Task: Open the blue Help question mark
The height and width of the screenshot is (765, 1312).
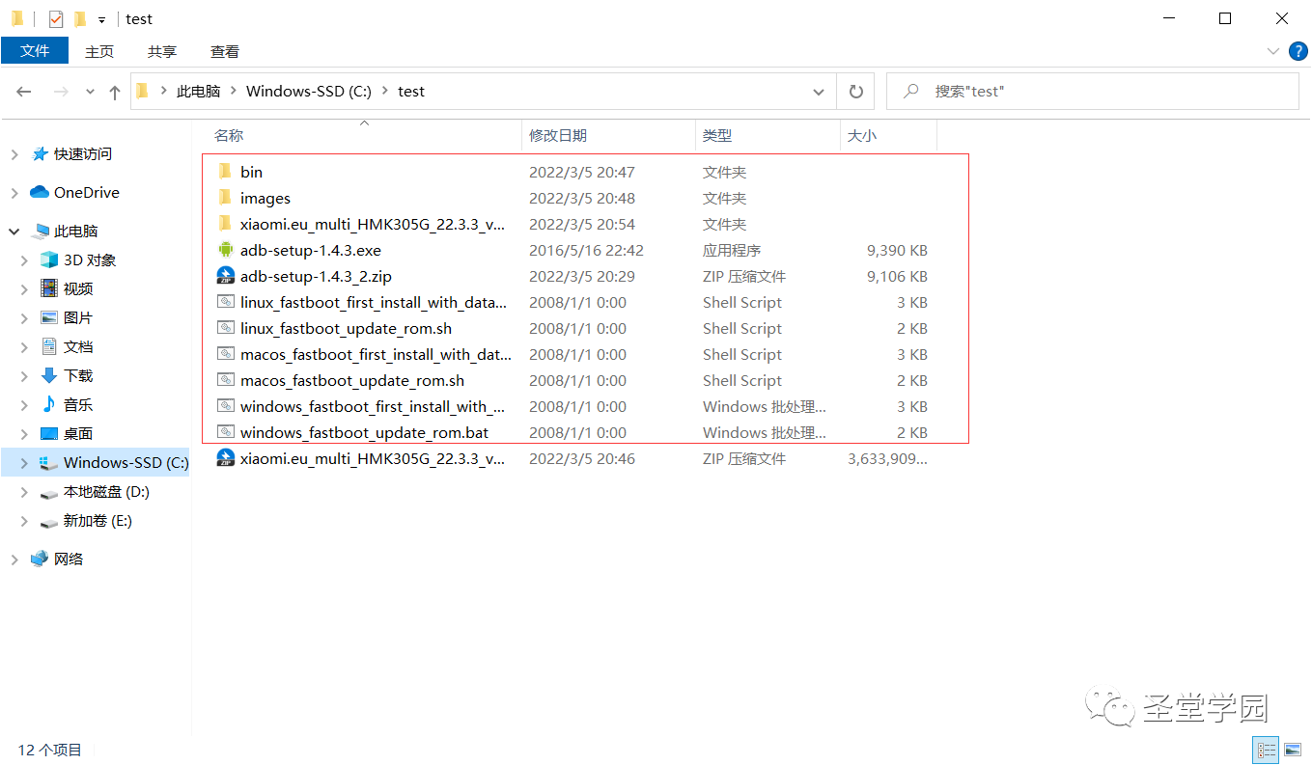Action: [1298, 51]
